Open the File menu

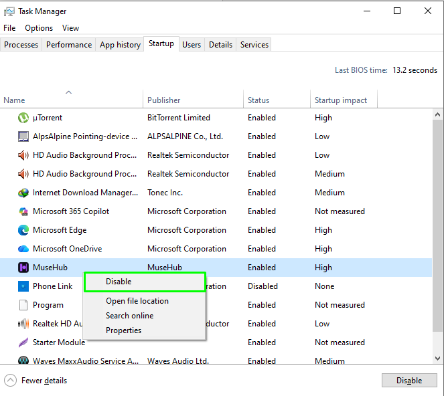coord(9,28)
